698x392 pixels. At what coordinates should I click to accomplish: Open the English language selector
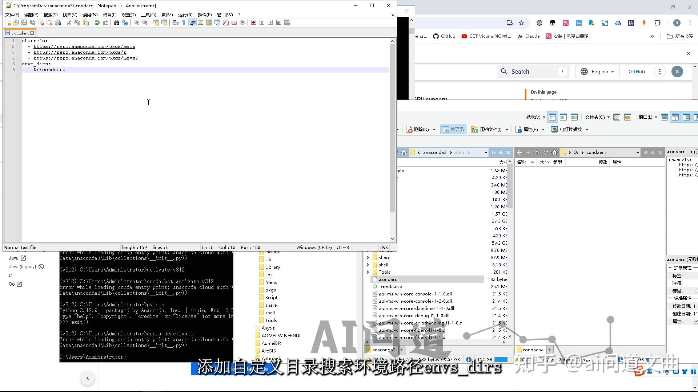597,71
